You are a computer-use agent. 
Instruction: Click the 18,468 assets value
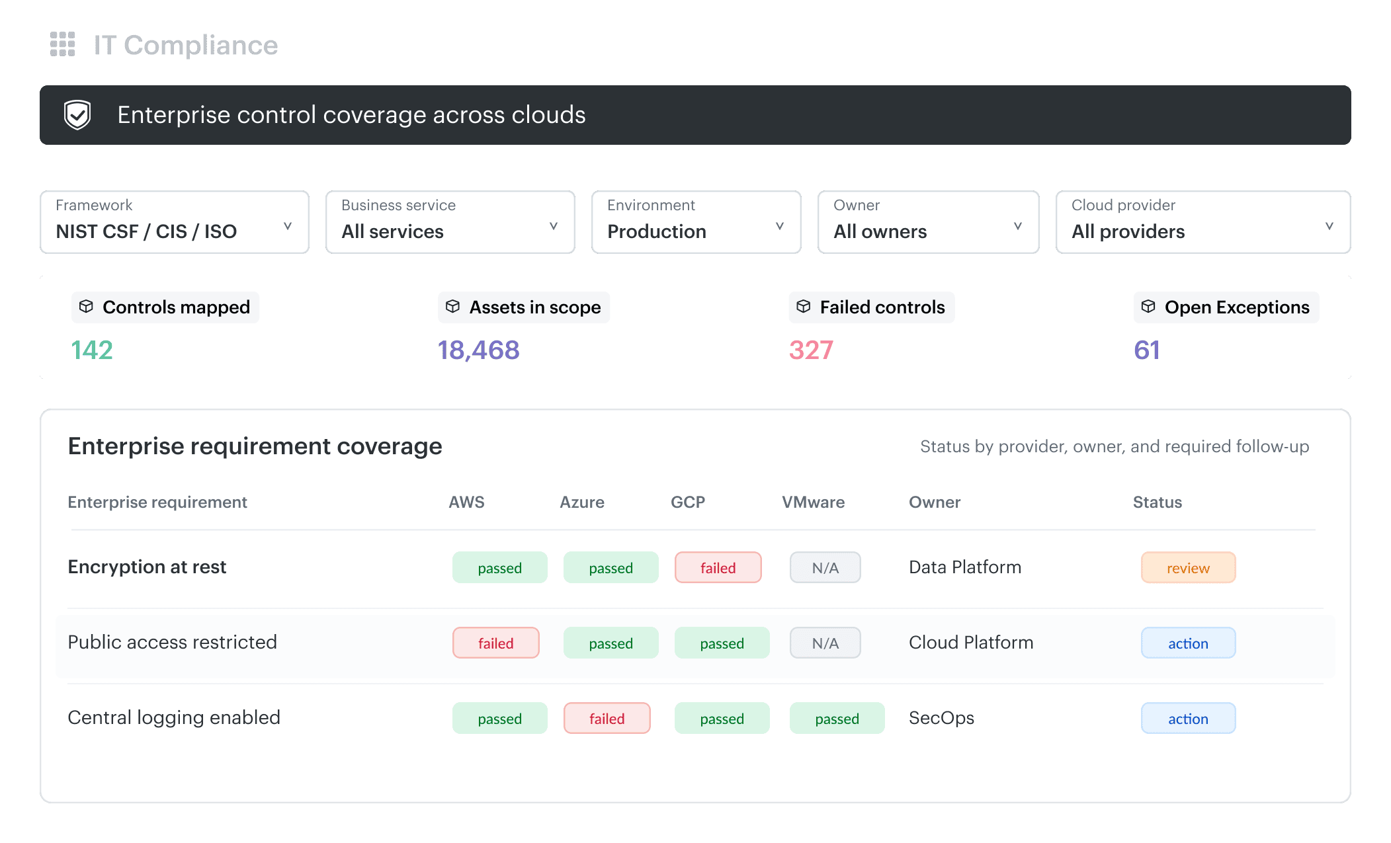(479, 350)
